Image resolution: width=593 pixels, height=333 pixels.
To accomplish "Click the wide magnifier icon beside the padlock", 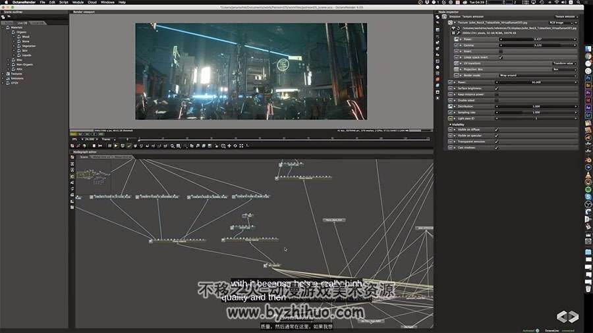I will [x=223, y=145].
